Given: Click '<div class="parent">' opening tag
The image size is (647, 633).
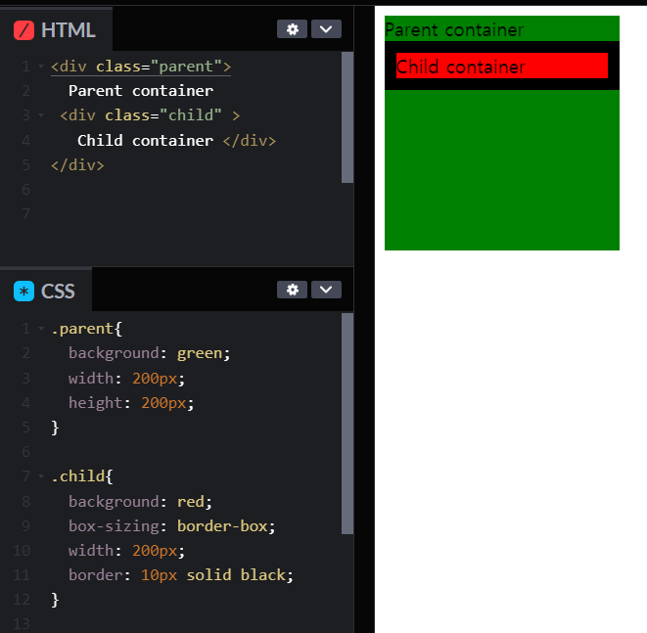Looking at the screenshot, I should pos(141,67).
